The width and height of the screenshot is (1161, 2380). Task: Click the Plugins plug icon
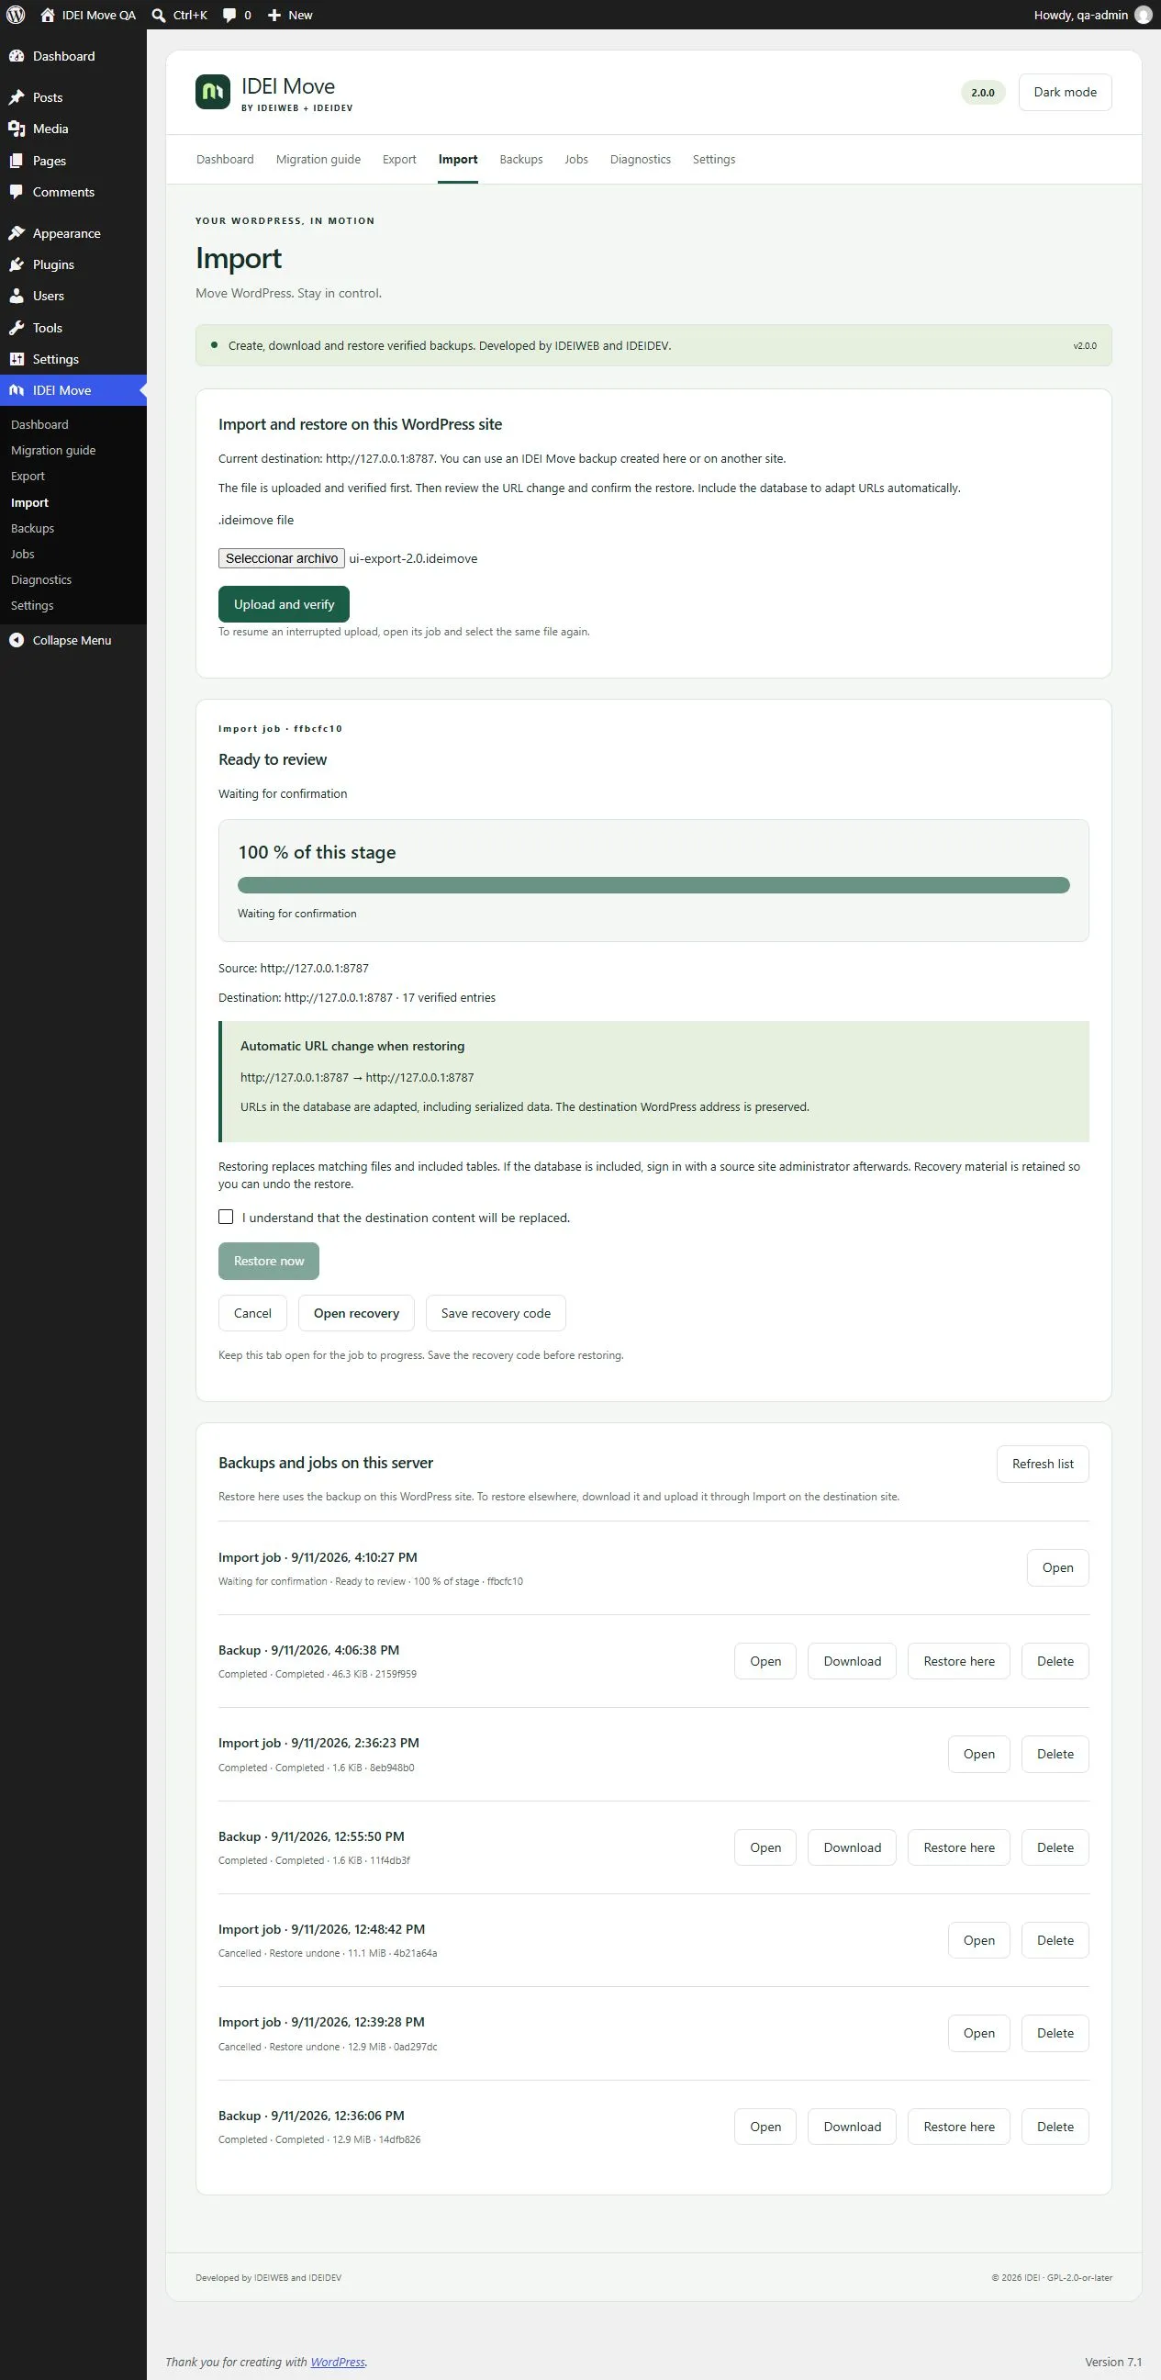17,264
